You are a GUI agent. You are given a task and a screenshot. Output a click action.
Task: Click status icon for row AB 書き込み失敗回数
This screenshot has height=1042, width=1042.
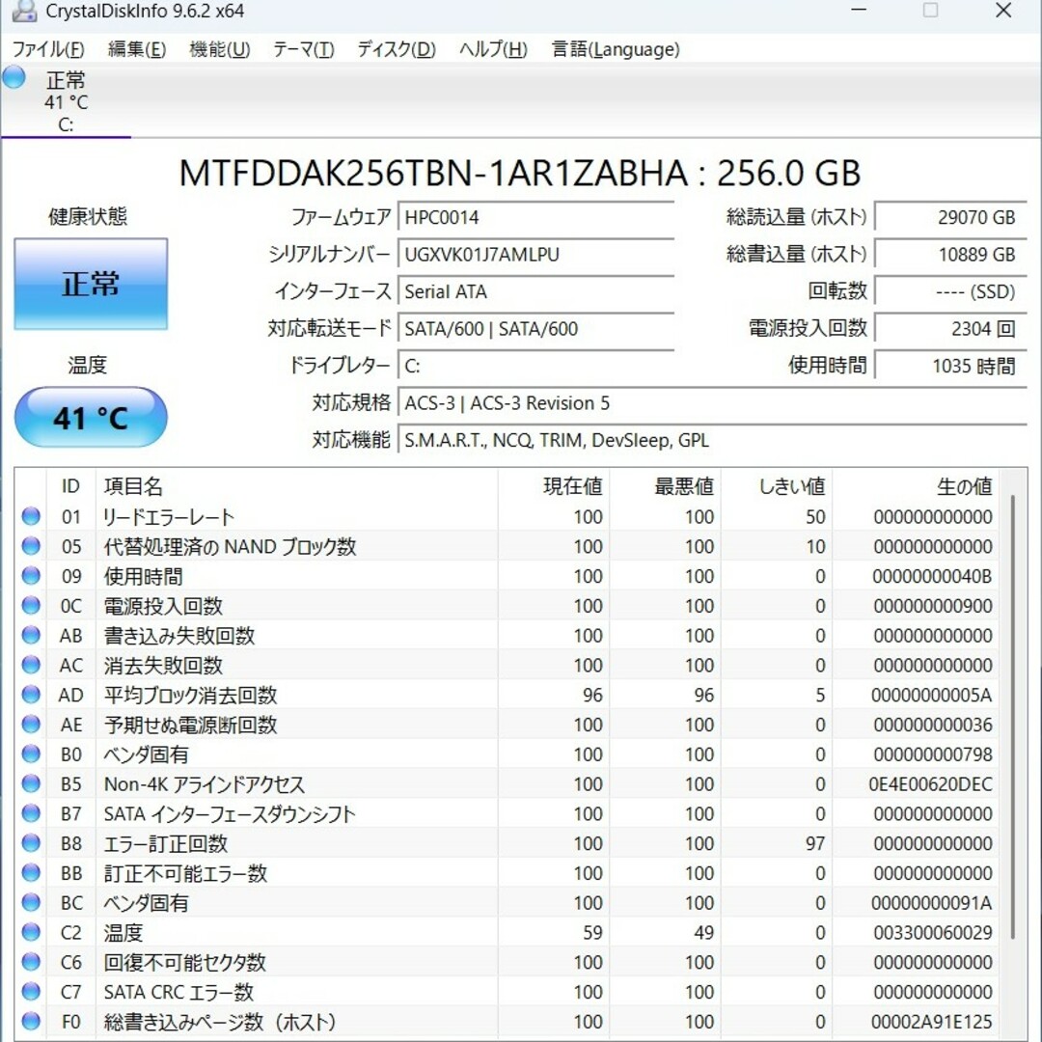pyautogui.click(x=31, y=635)
